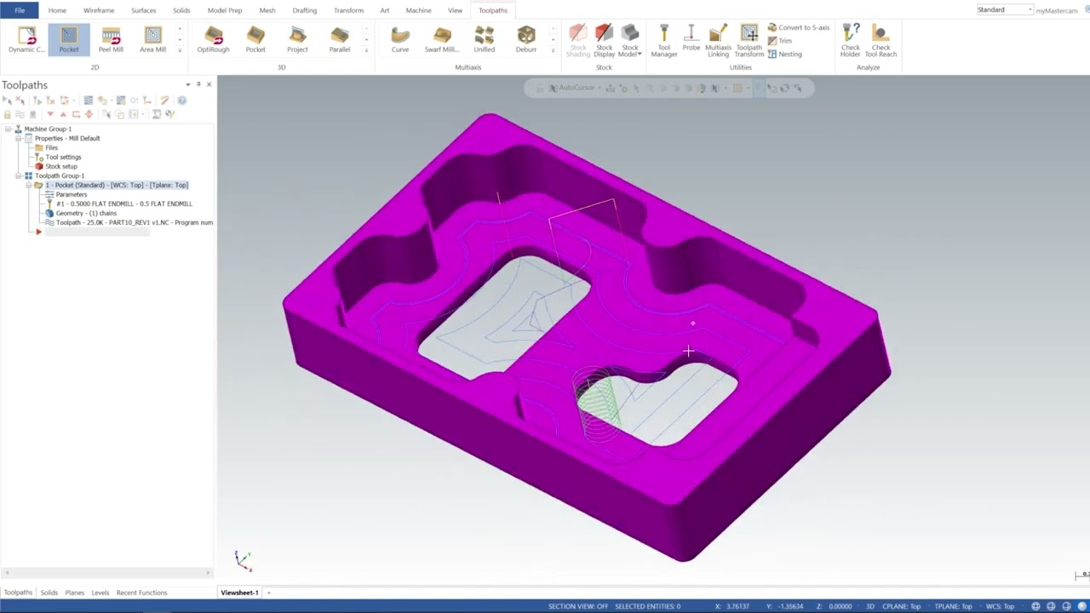Move insert arrow down icon

coord(50,114)
